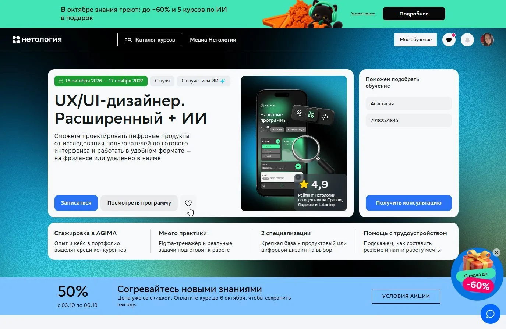
Task: Open support chat bubble icon
Action: 490,314
